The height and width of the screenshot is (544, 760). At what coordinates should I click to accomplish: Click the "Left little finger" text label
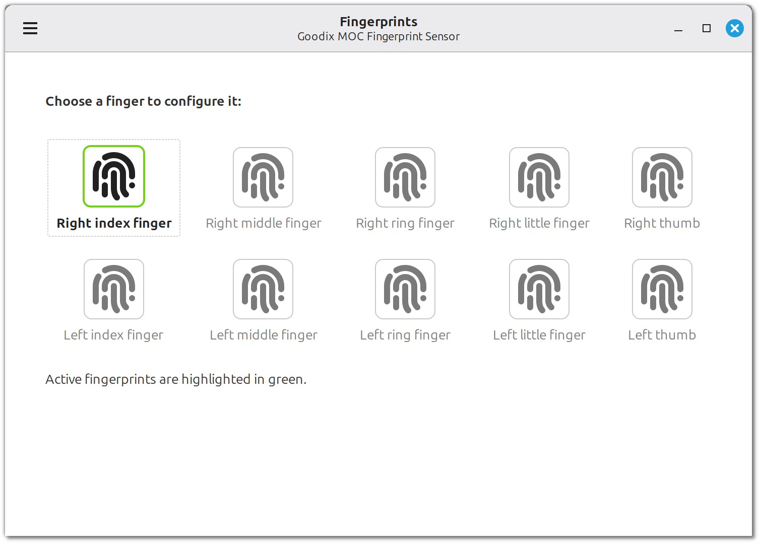[x=539, y=335]
